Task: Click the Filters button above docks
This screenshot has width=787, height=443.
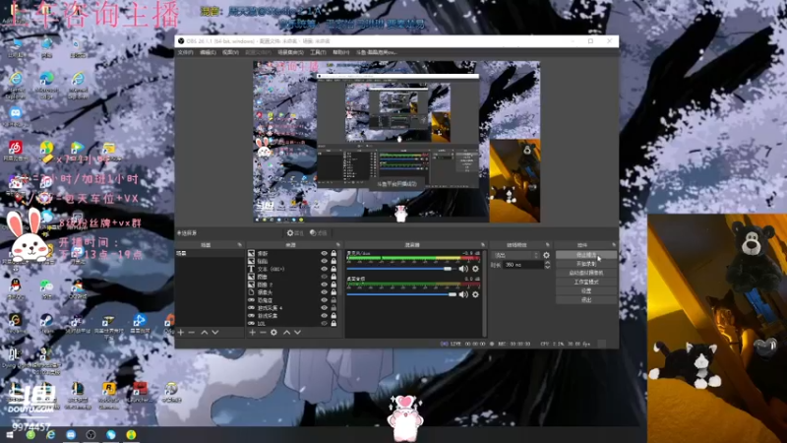Action: [318, 233]
